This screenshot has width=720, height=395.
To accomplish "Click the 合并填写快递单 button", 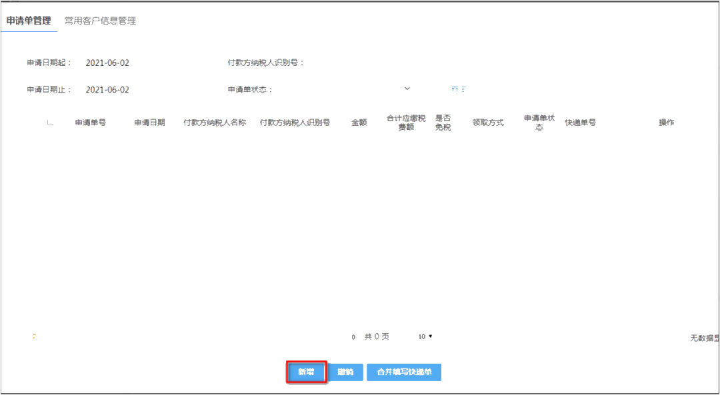I will (403, 372).
